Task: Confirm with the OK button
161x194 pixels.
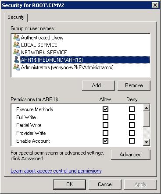Action: point(69,184)
